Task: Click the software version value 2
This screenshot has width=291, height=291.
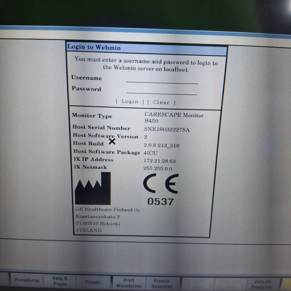Action: point(145,137)
